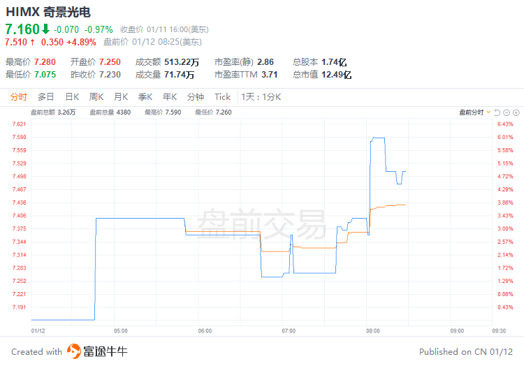Click the 最高价 7.280 value
Viewport: 524px width, 366px height.
point(45,61)
